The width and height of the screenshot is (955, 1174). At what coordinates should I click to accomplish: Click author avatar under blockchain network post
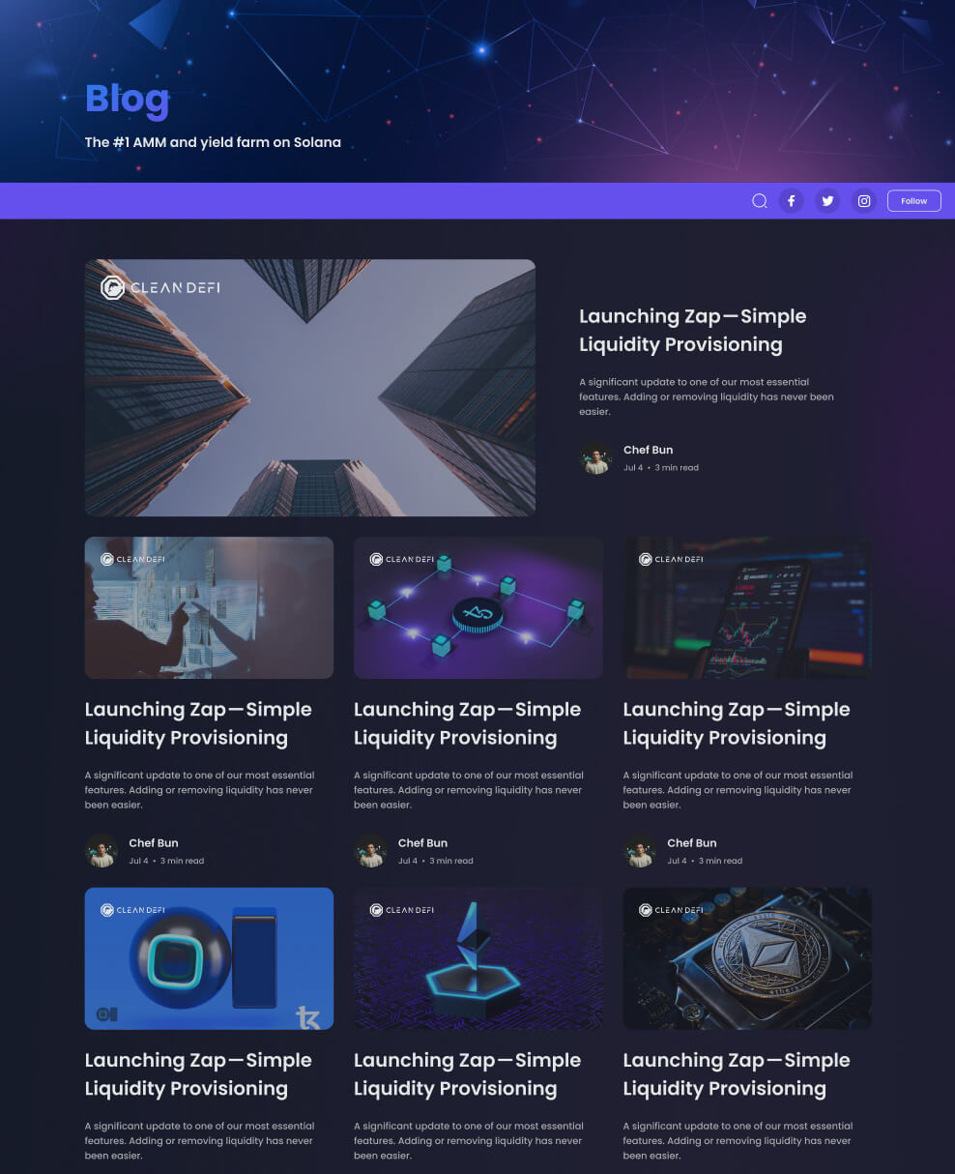[370, 851]
